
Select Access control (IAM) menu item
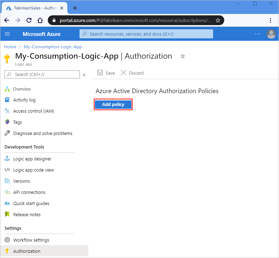pos(33,111)
